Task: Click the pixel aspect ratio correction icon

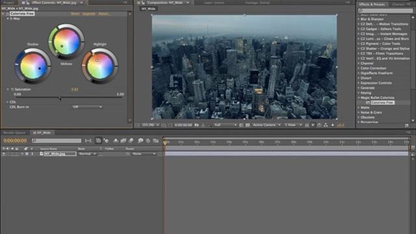Action: pyautogui.click(x=307, y=125)
